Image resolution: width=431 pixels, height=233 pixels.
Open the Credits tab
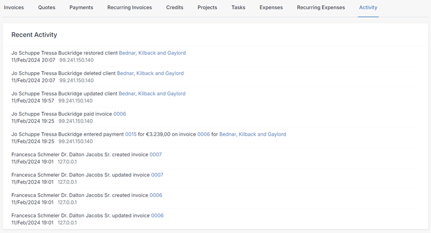click(175, 7)
